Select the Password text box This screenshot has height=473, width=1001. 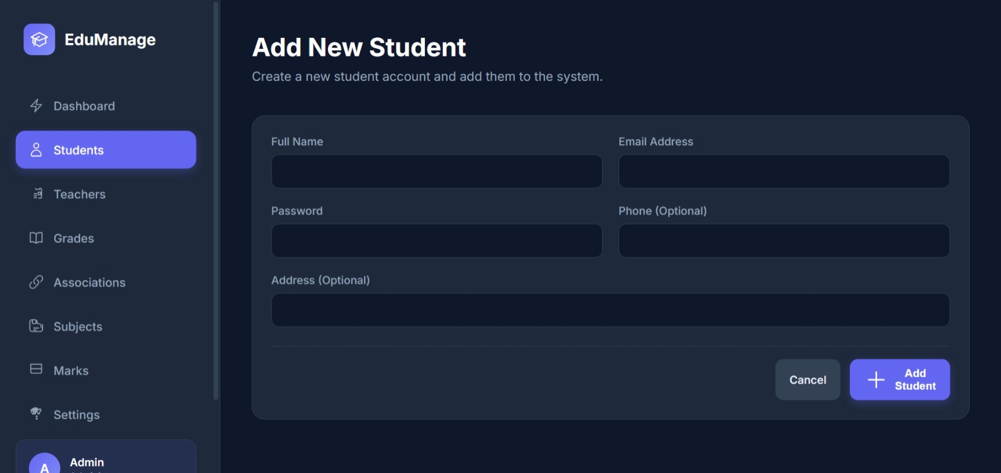(437, 241)
